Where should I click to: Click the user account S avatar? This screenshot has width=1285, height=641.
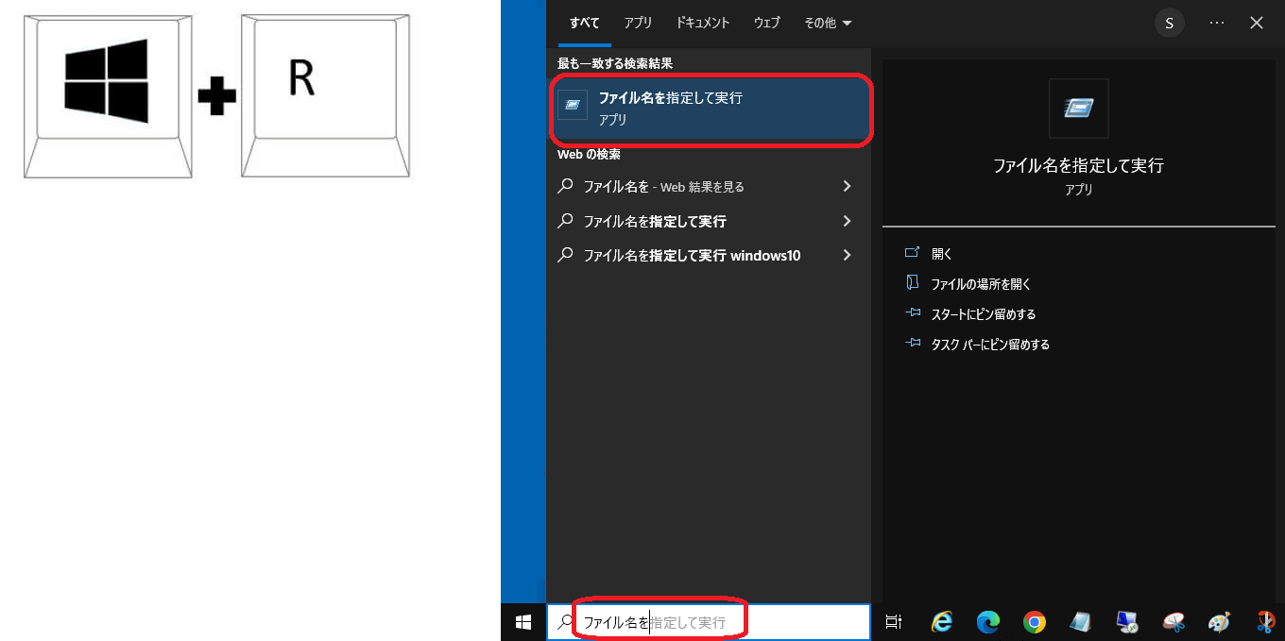pyautogui.click(x=1169, y=24)
